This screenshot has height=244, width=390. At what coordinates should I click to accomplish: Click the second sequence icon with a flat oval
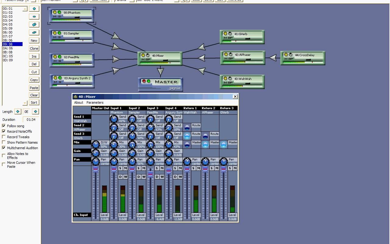[34, 17]
